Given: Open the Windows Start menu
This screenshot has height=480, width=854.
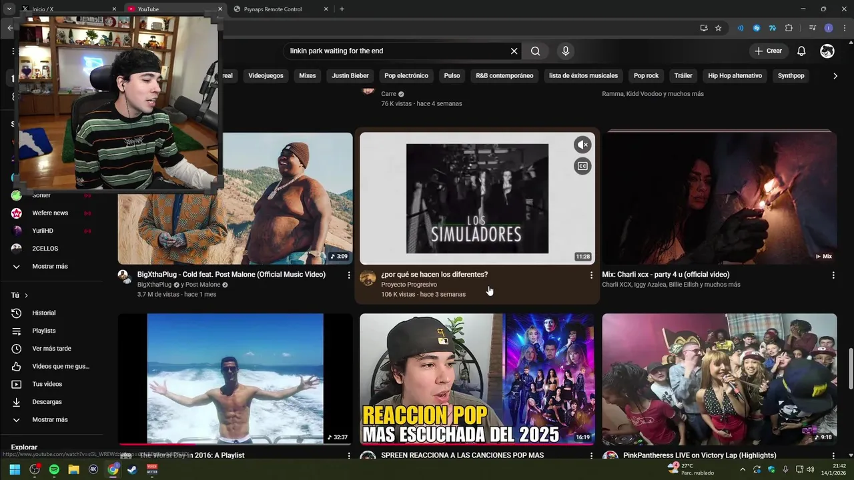Looking at the screenshot, I should 15,469.
